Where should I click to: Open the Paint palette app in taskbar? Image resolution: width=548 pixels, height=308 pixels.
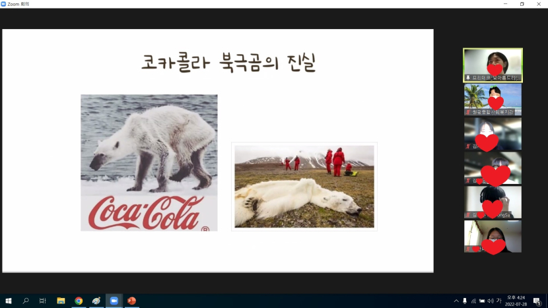click(x=96, y=301)
